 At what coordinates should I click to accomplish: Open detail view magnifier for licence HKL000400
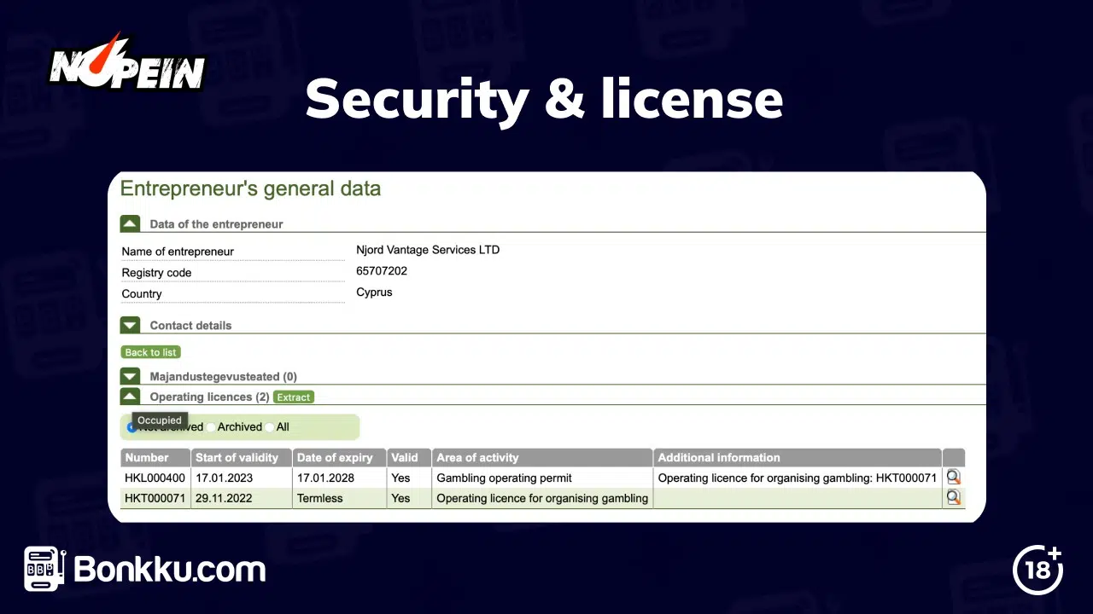point(953,477)
